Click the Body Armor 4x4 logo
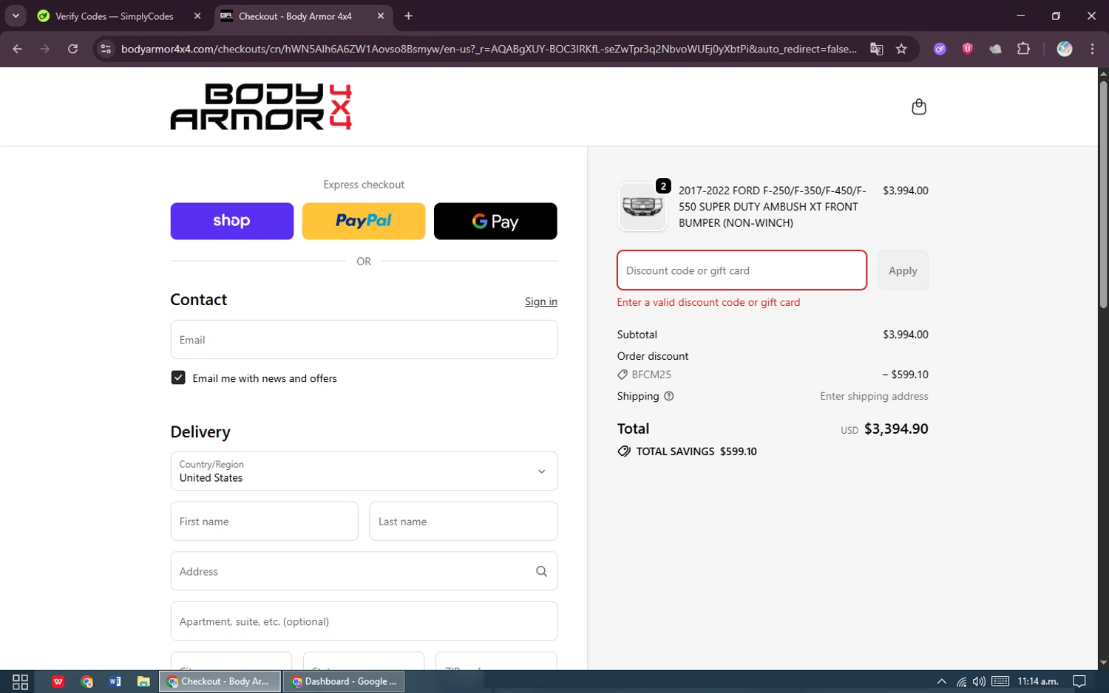 pos(261,107)
